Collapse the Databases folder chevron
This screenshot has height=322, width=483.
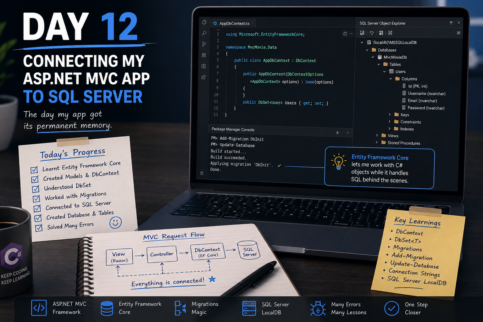367,50
